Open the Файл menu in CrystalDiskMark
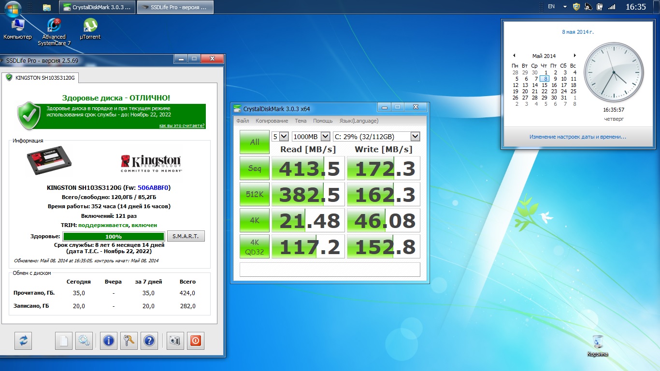 click(243, 121)
